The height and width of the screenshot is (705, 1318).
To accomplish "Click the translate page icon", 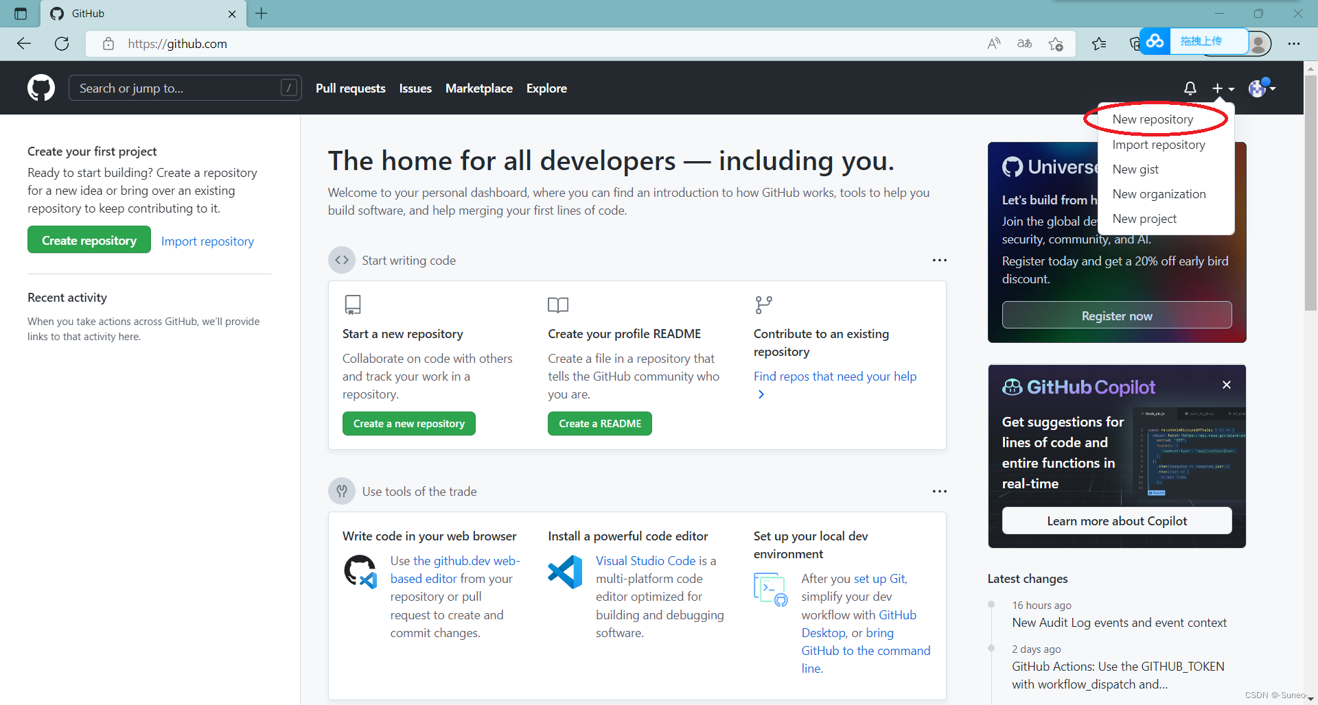I will [1024, 44].
